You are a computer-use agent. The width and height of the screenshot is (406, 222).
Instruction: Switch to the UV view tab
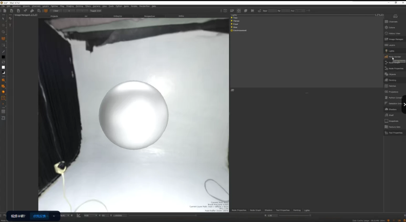86,16
